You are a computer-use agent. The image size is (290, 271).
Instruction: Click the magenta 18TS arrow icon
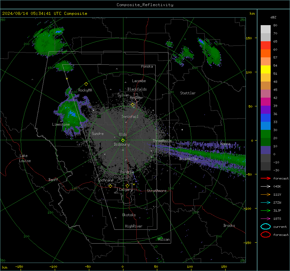pyautogui.click(x=266, y=219)
